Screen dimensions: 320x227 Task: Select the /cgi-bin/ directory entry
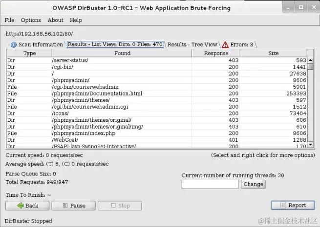(x=157, y=67)
